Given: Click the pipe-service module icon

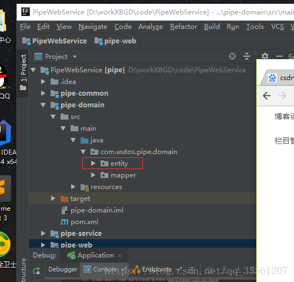Looking at the screenshot, I should click(x=54, y=234).
